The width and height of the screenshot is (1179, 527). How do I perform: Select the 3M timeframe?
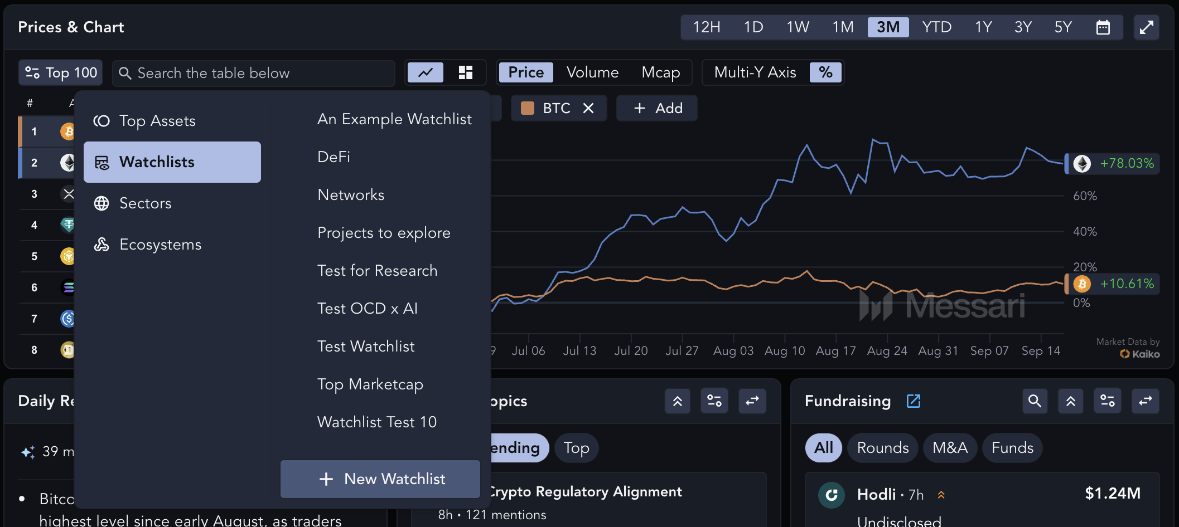(888, 27)
